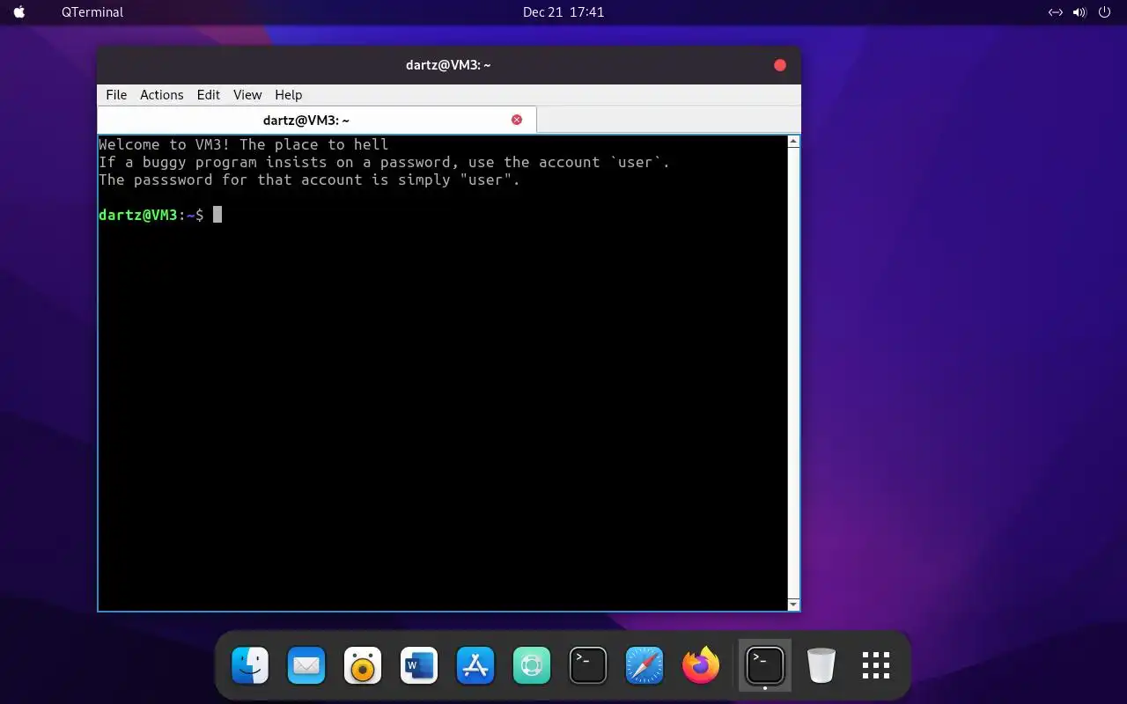The image size is (1127, 704).
Task: Launch the Word document app from the dock
Action: tap(419, 665)
